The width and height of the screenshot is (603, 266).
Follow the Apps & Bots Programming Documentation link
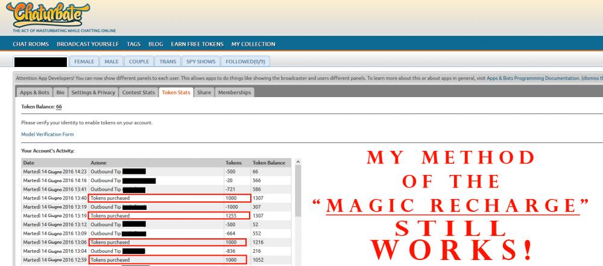click(533, 78)
